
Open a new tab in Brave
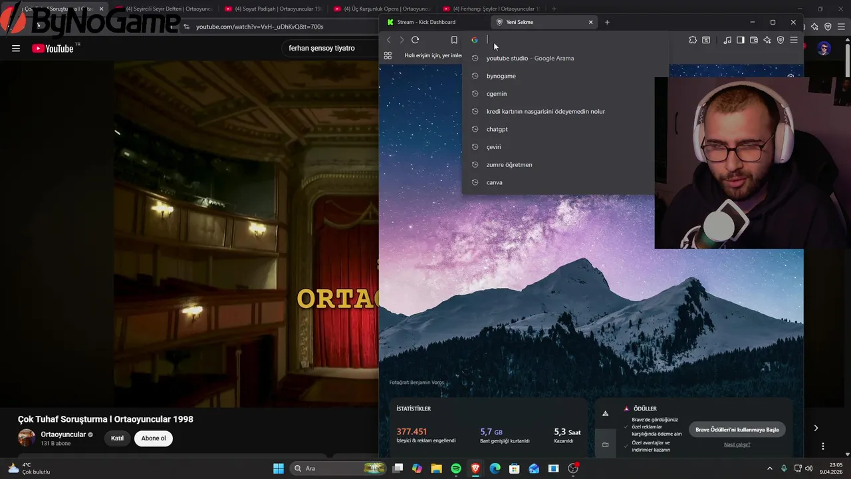coord(607,22)
